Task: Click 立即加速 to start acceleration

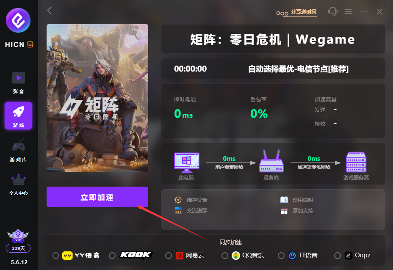Action: tap(97, 197)
